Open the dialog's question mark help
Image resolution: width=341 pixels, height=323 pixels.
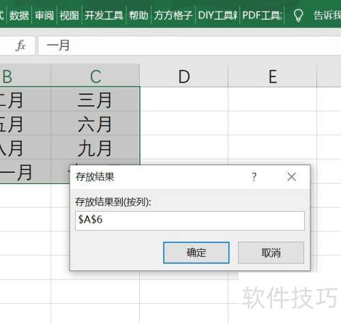coord(254,177)
